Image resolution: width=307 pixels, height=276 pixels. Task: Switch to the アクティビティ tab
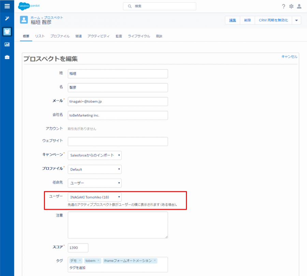(x=98, y=36)
